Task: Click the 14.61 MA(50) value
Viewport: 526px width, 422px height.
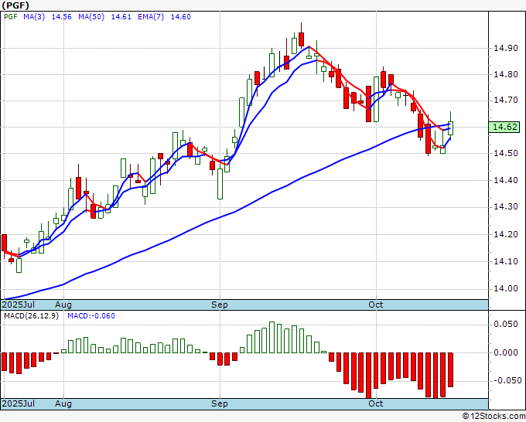Action: pos(121,17)
